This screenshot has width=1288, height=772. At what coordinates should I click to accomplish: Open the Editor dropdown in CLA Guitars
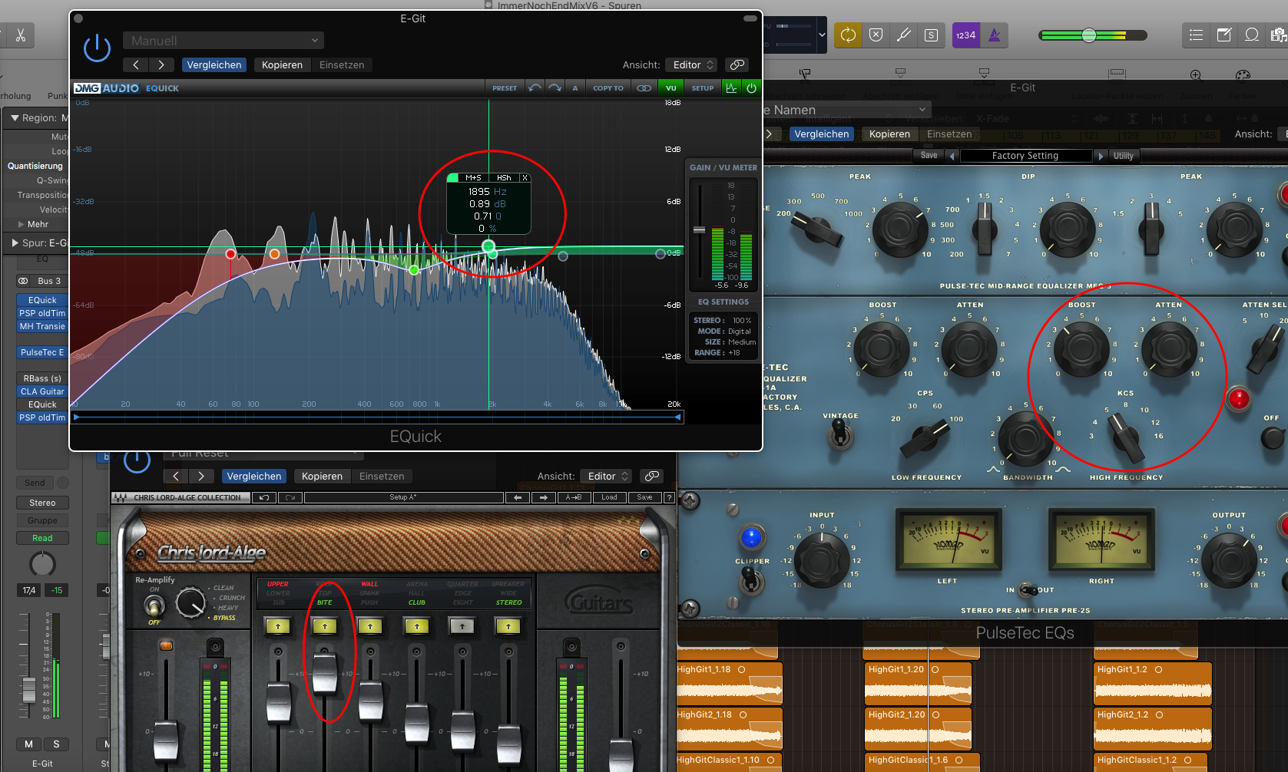[x=606, y=477]
